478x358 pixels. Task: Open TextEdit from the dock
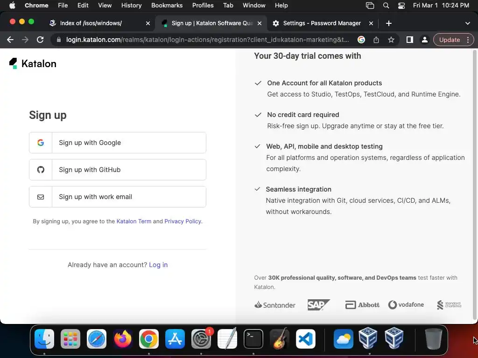tap(227, 339)
